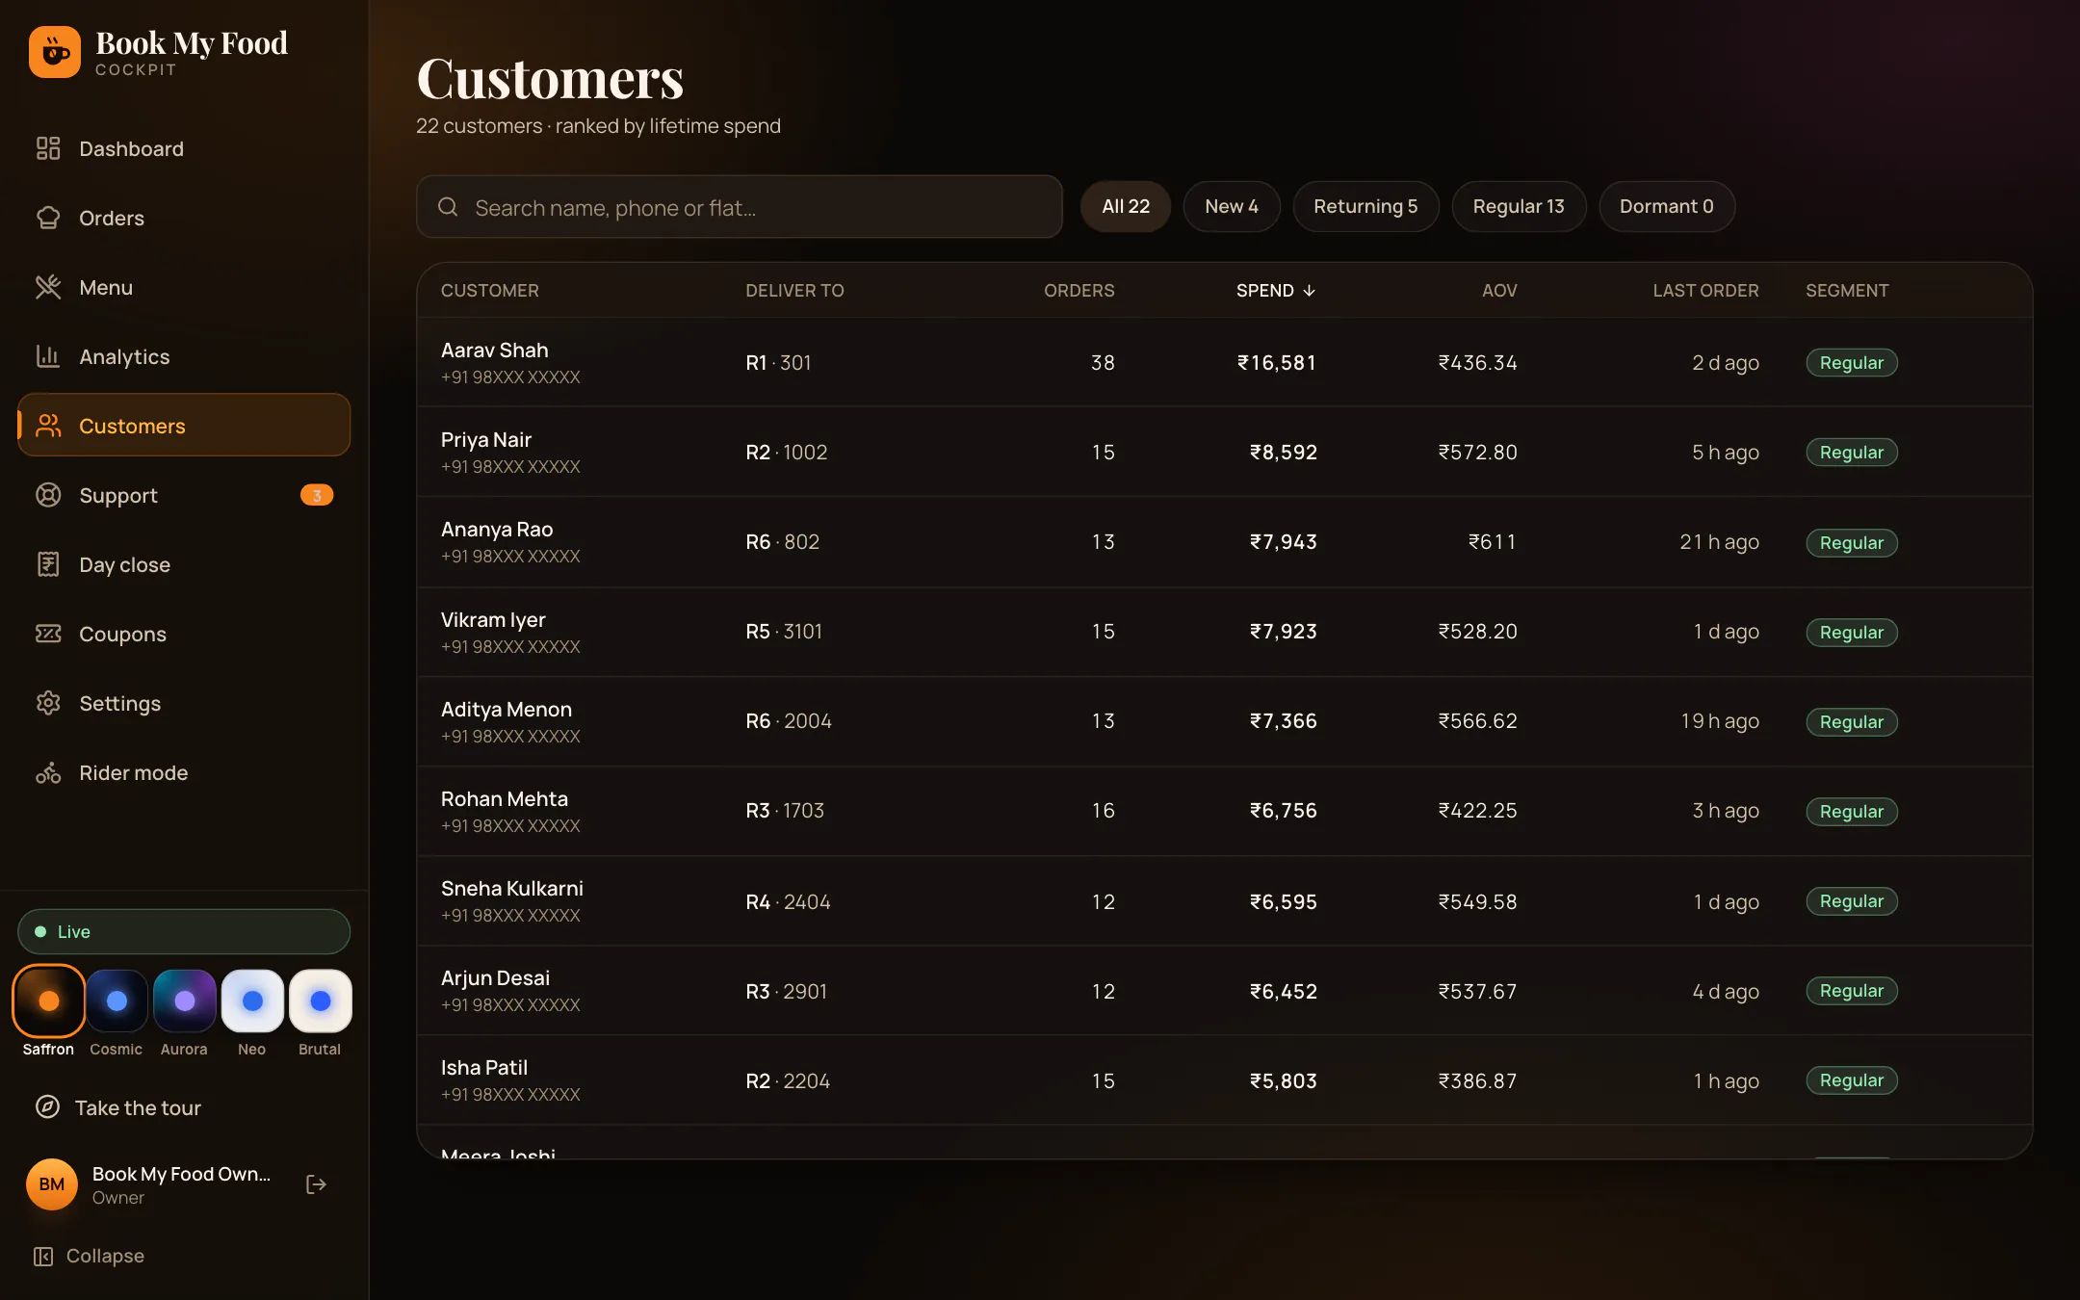Click the Customers people icon
Viewport: 2080px width, 1300px height.
[48, 426]
